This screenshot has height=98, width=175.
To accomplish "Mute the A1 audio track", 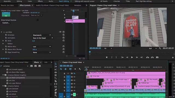I will click(74, 94).
